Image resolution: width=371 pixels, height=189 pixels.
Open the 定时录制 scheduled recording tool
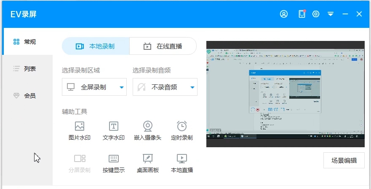(182, 131)
